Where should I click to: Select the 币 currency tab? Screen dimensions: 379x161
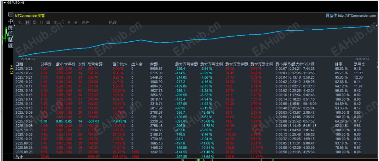click(x=62, y=22)
